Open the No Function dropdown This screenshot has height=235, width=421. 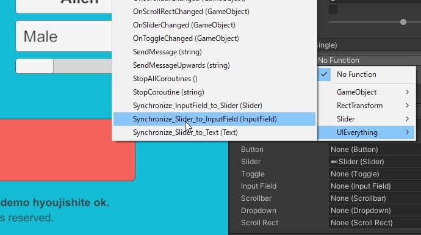[x=369, y=60]
